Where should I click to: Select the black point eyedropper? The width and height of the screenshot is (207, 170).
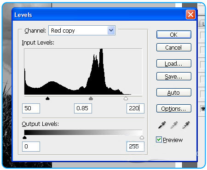pyautogui.click(x=162, y=125)
